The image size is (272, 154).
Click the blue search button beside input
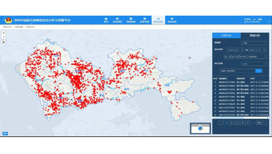coord(258,71)
